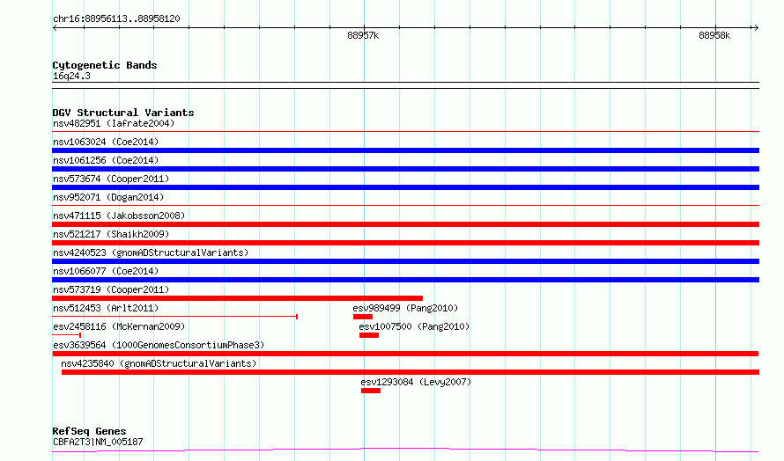This screenshot has height=461, width=784.
Task: Click the red bar under nsv573719
Action: [238, 298]
